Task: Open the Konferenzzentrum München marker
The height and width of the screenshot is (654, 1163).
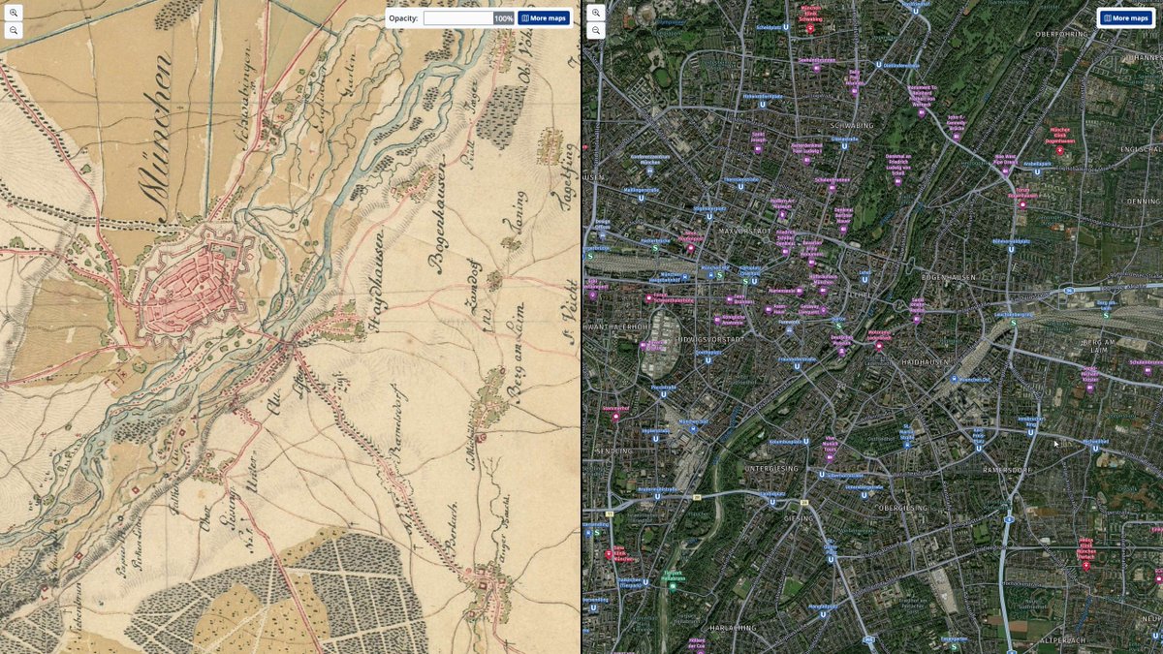Action: point(651,172)
